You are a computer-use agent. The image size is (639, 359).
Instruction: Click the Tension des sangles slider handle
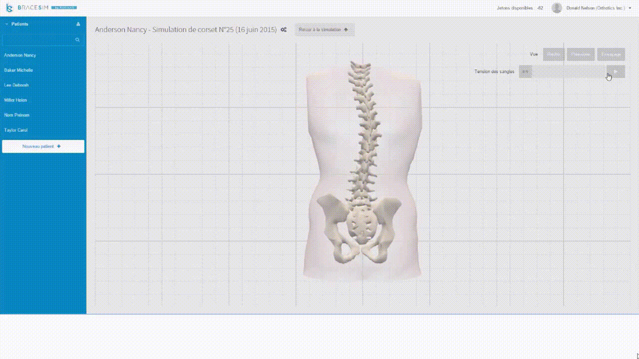[x=525, y=72]
